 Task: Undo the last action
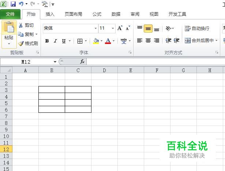[21, 4]
